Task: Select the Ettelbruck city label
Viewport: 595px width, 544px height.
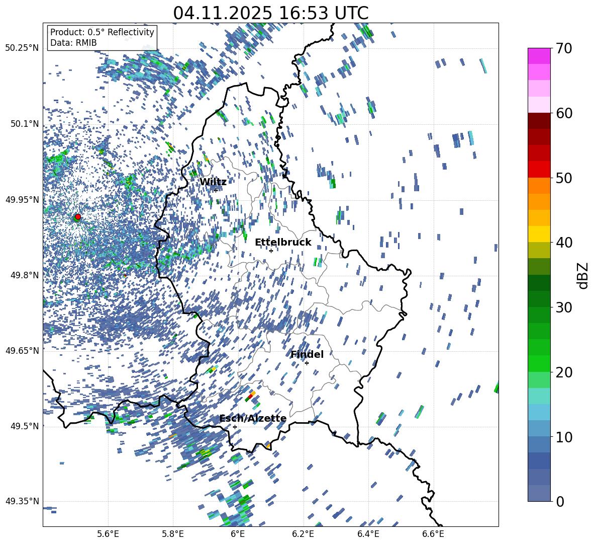Action: pos(283,243)
